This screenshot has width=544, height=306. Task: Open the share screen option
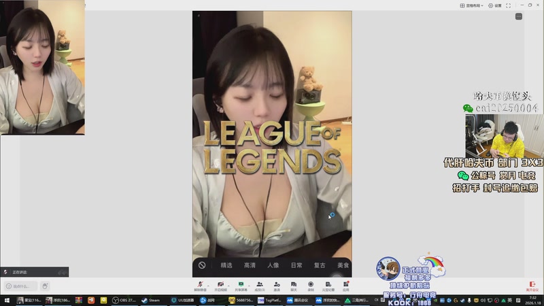(x=241, y=286)
